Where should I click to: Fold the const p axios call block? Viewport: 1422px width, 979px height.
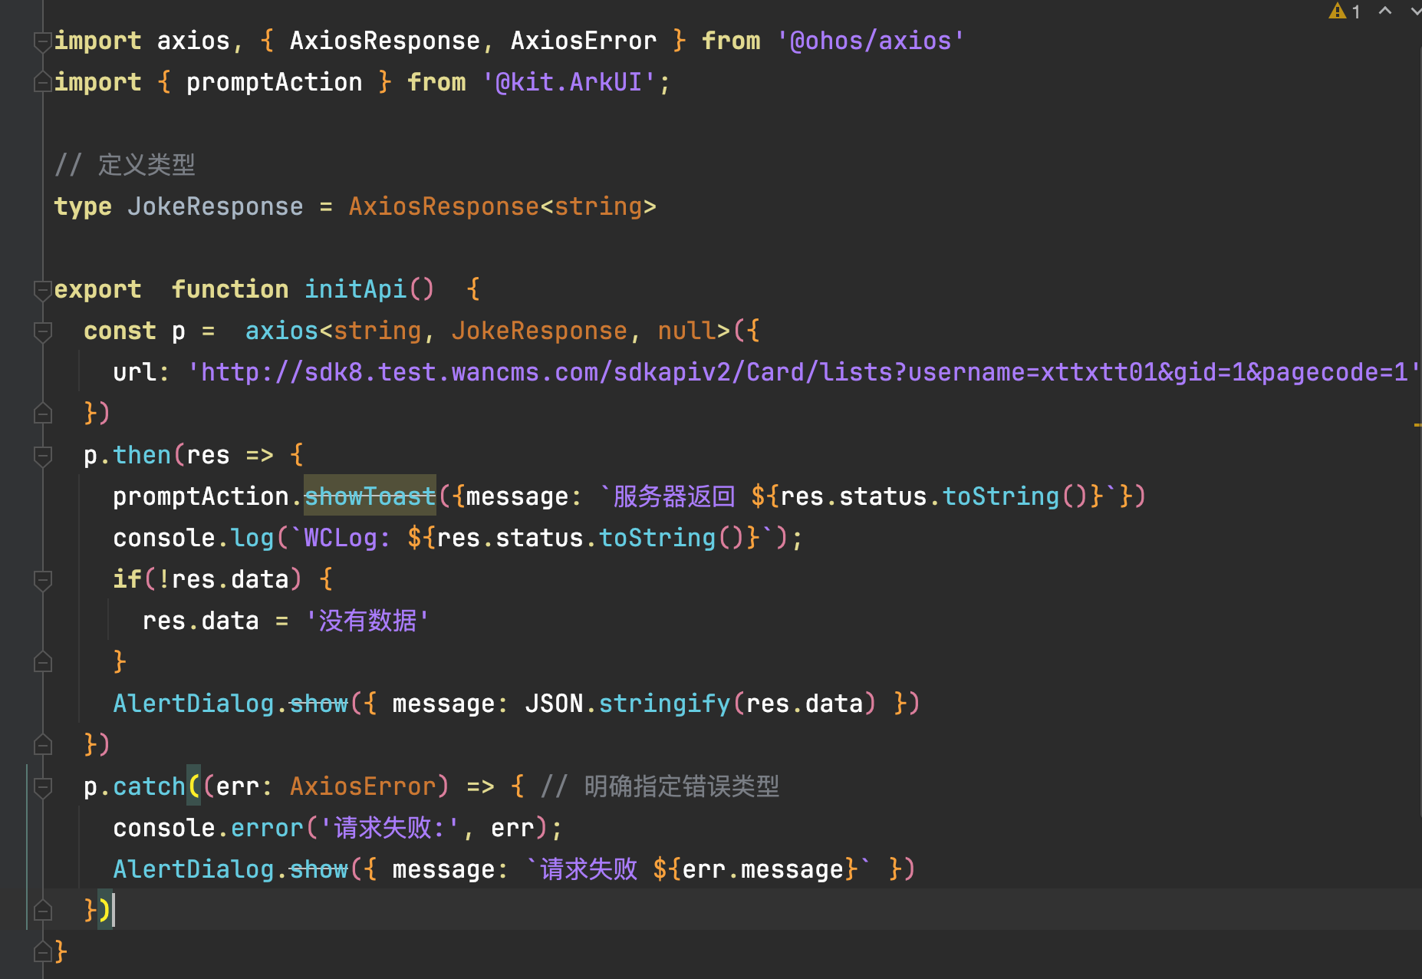43,331
